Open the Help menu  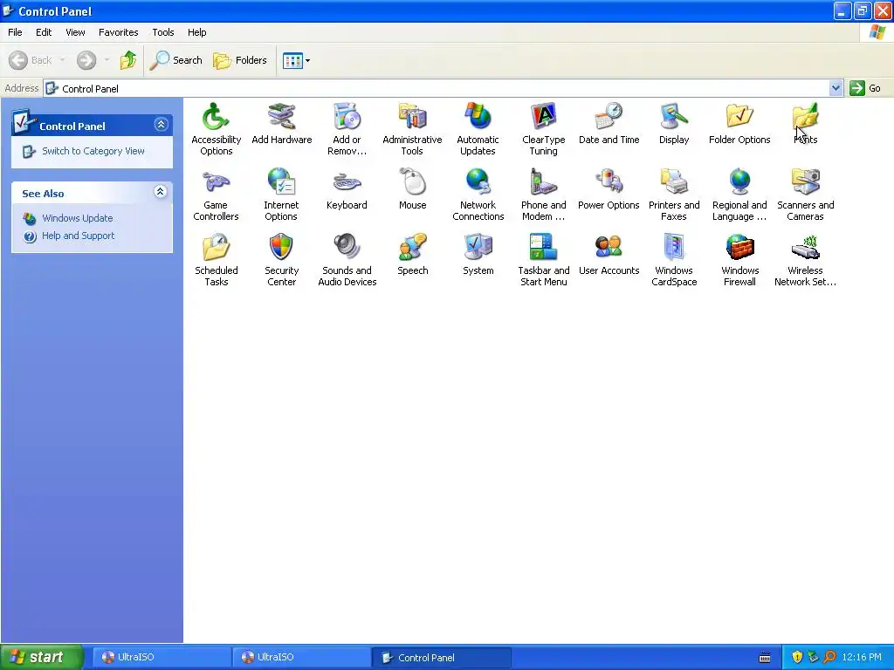pyautogui.click(x=196, y=32)
